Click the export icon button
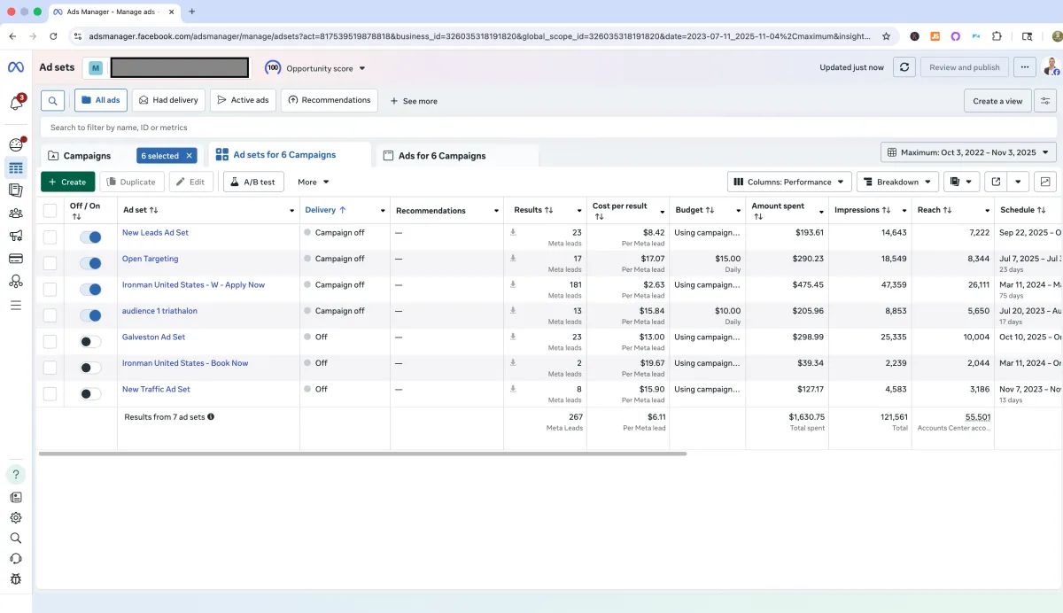Viewport: 1063px width, 613px height. pyautogui.click(x=996, y=182)
